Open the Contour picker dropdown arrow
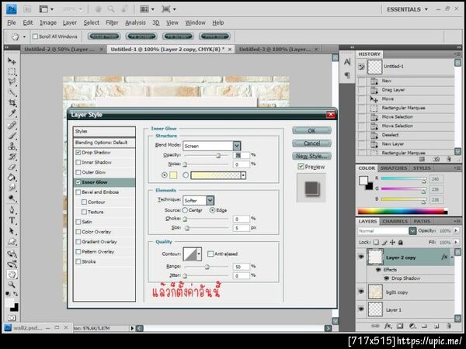This screenshot has height=349, width=466. (x=199, y=254)
